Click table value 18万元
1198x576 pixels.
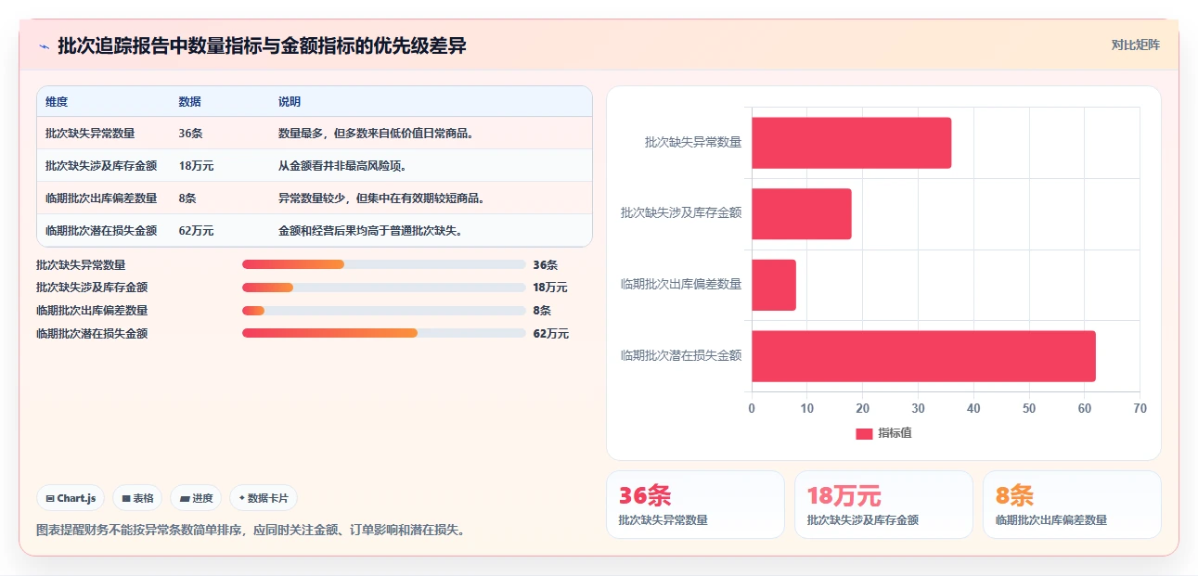196,166
